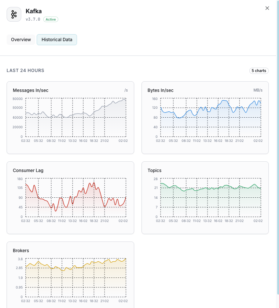Open the Messages In/sec chart
The image size is (279, 308).
click(x=70, y=117)
